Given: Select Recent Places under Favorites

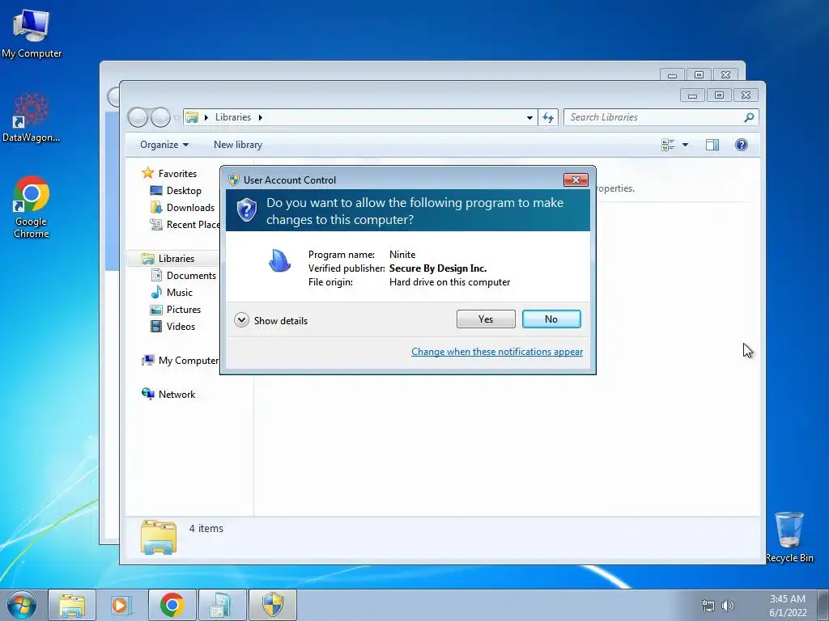Looking at the screenshot, I should (x=193, y=225).
